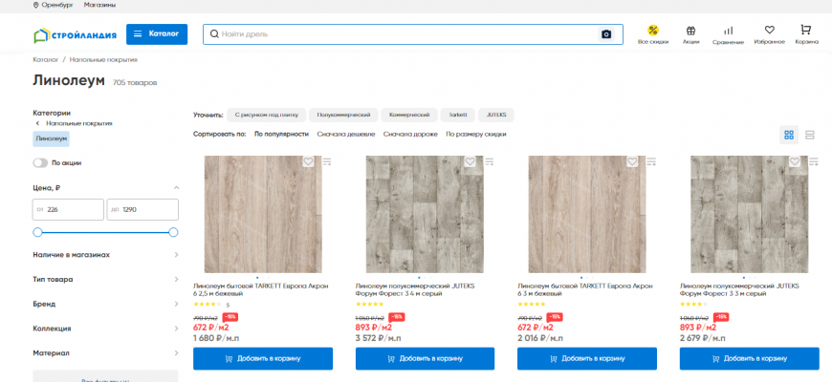The height and width of the screenshot is (382, 832).
Task: Click the right price slider handle
Action: 173,232
